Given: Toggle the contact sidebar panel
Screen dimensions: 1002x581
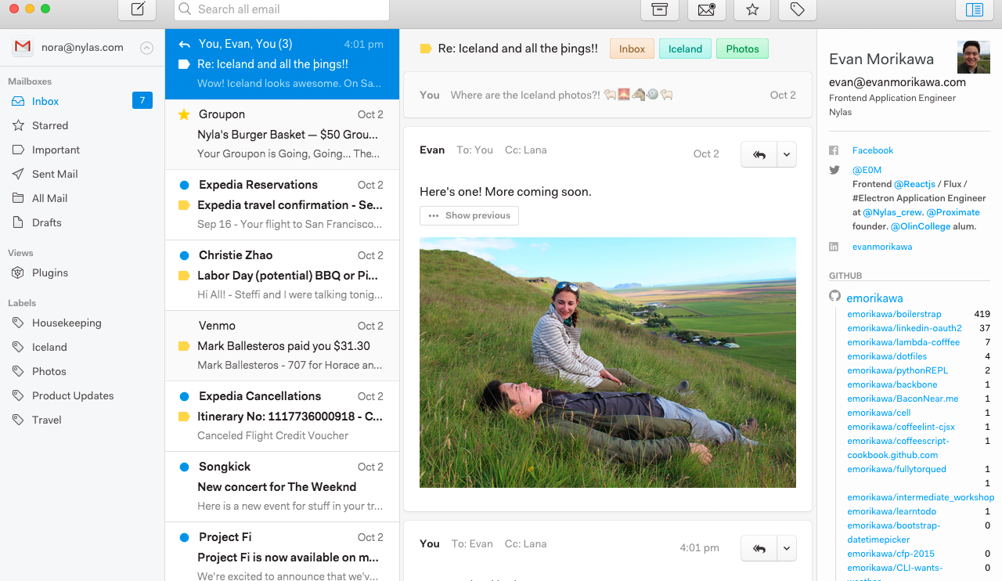Looking at the screenshot, I should click(974, 9).
